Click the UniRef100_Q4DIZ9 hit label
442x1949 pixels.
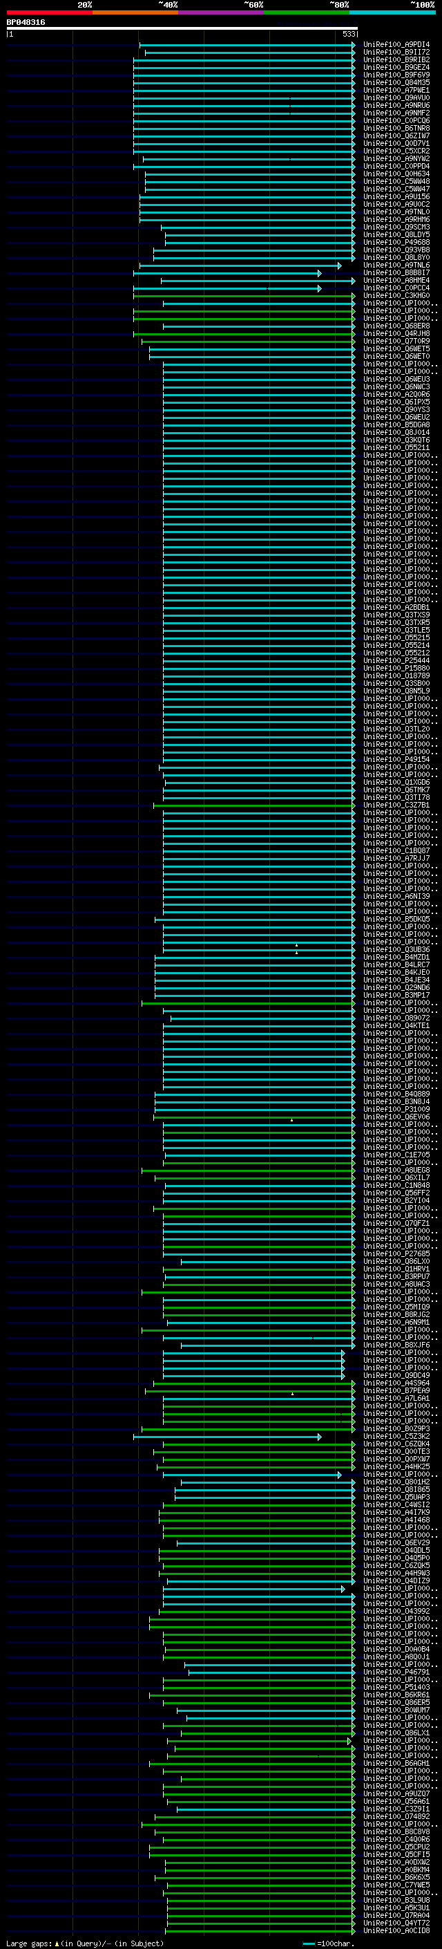pyautogui.click(x=396, y=1580)
